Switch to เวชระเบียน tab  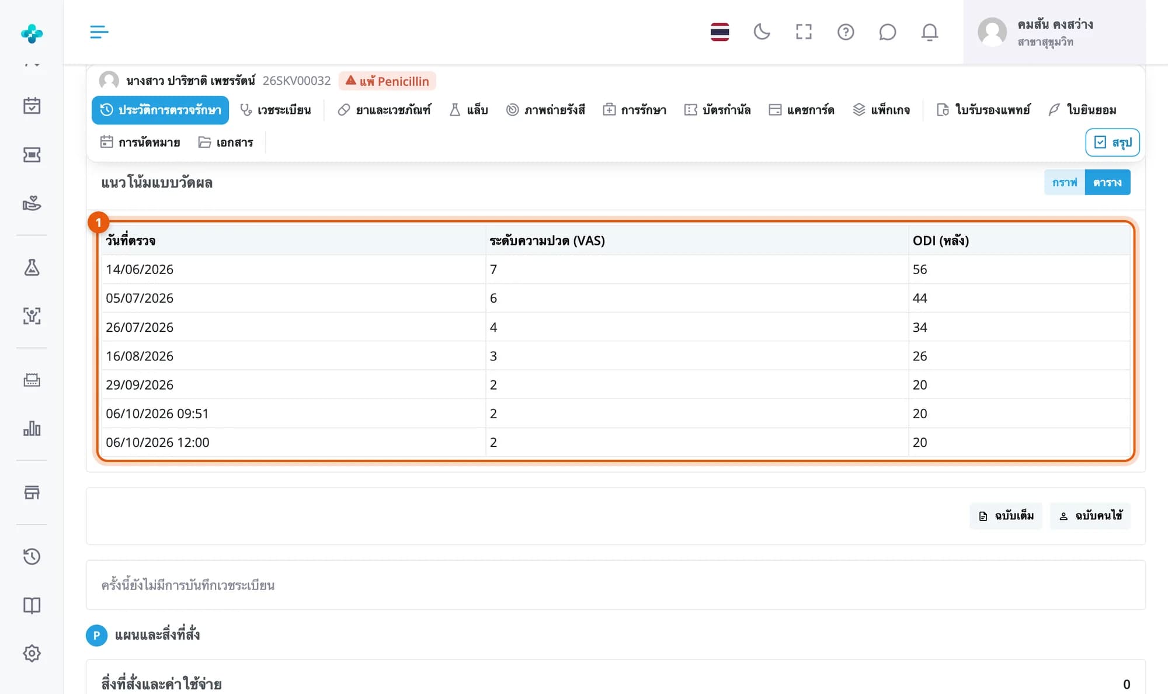276,110
